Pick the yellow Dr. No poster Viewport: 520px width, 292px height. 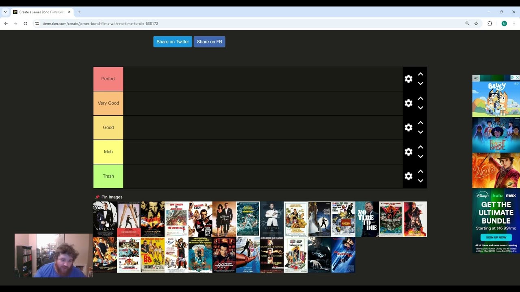(x=153, y=255)
